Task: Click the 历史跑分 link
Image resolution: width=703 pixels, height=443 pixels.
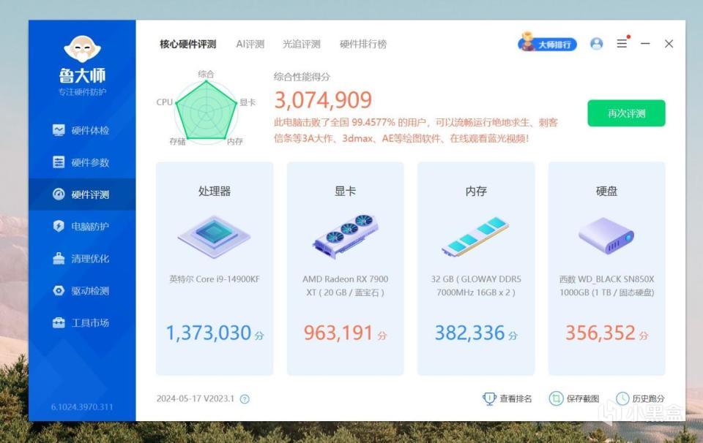Action: click(649, 398)
